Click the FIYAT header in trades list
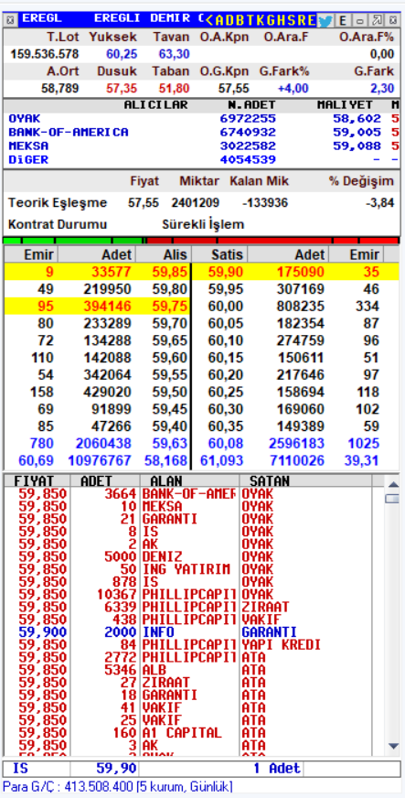 tap(34, 481)
